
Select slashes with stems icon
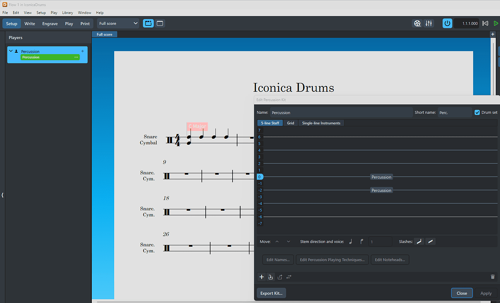pos(419,242)
